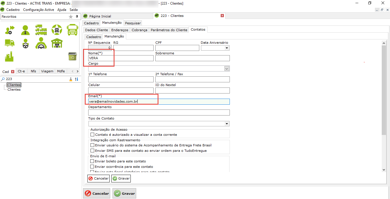This screenshot has width=390, height=199.
Task: Click the businessman with tie favorite icon
Action: [x=25, y=29]
